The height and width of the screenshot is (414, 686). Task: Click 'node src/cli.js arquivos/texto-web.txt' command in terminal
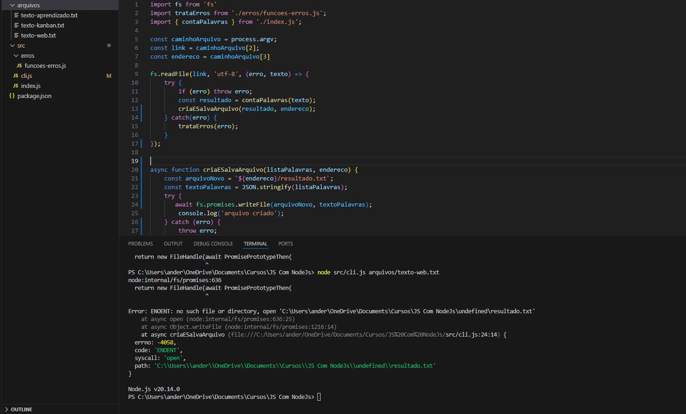coord(378,272)
